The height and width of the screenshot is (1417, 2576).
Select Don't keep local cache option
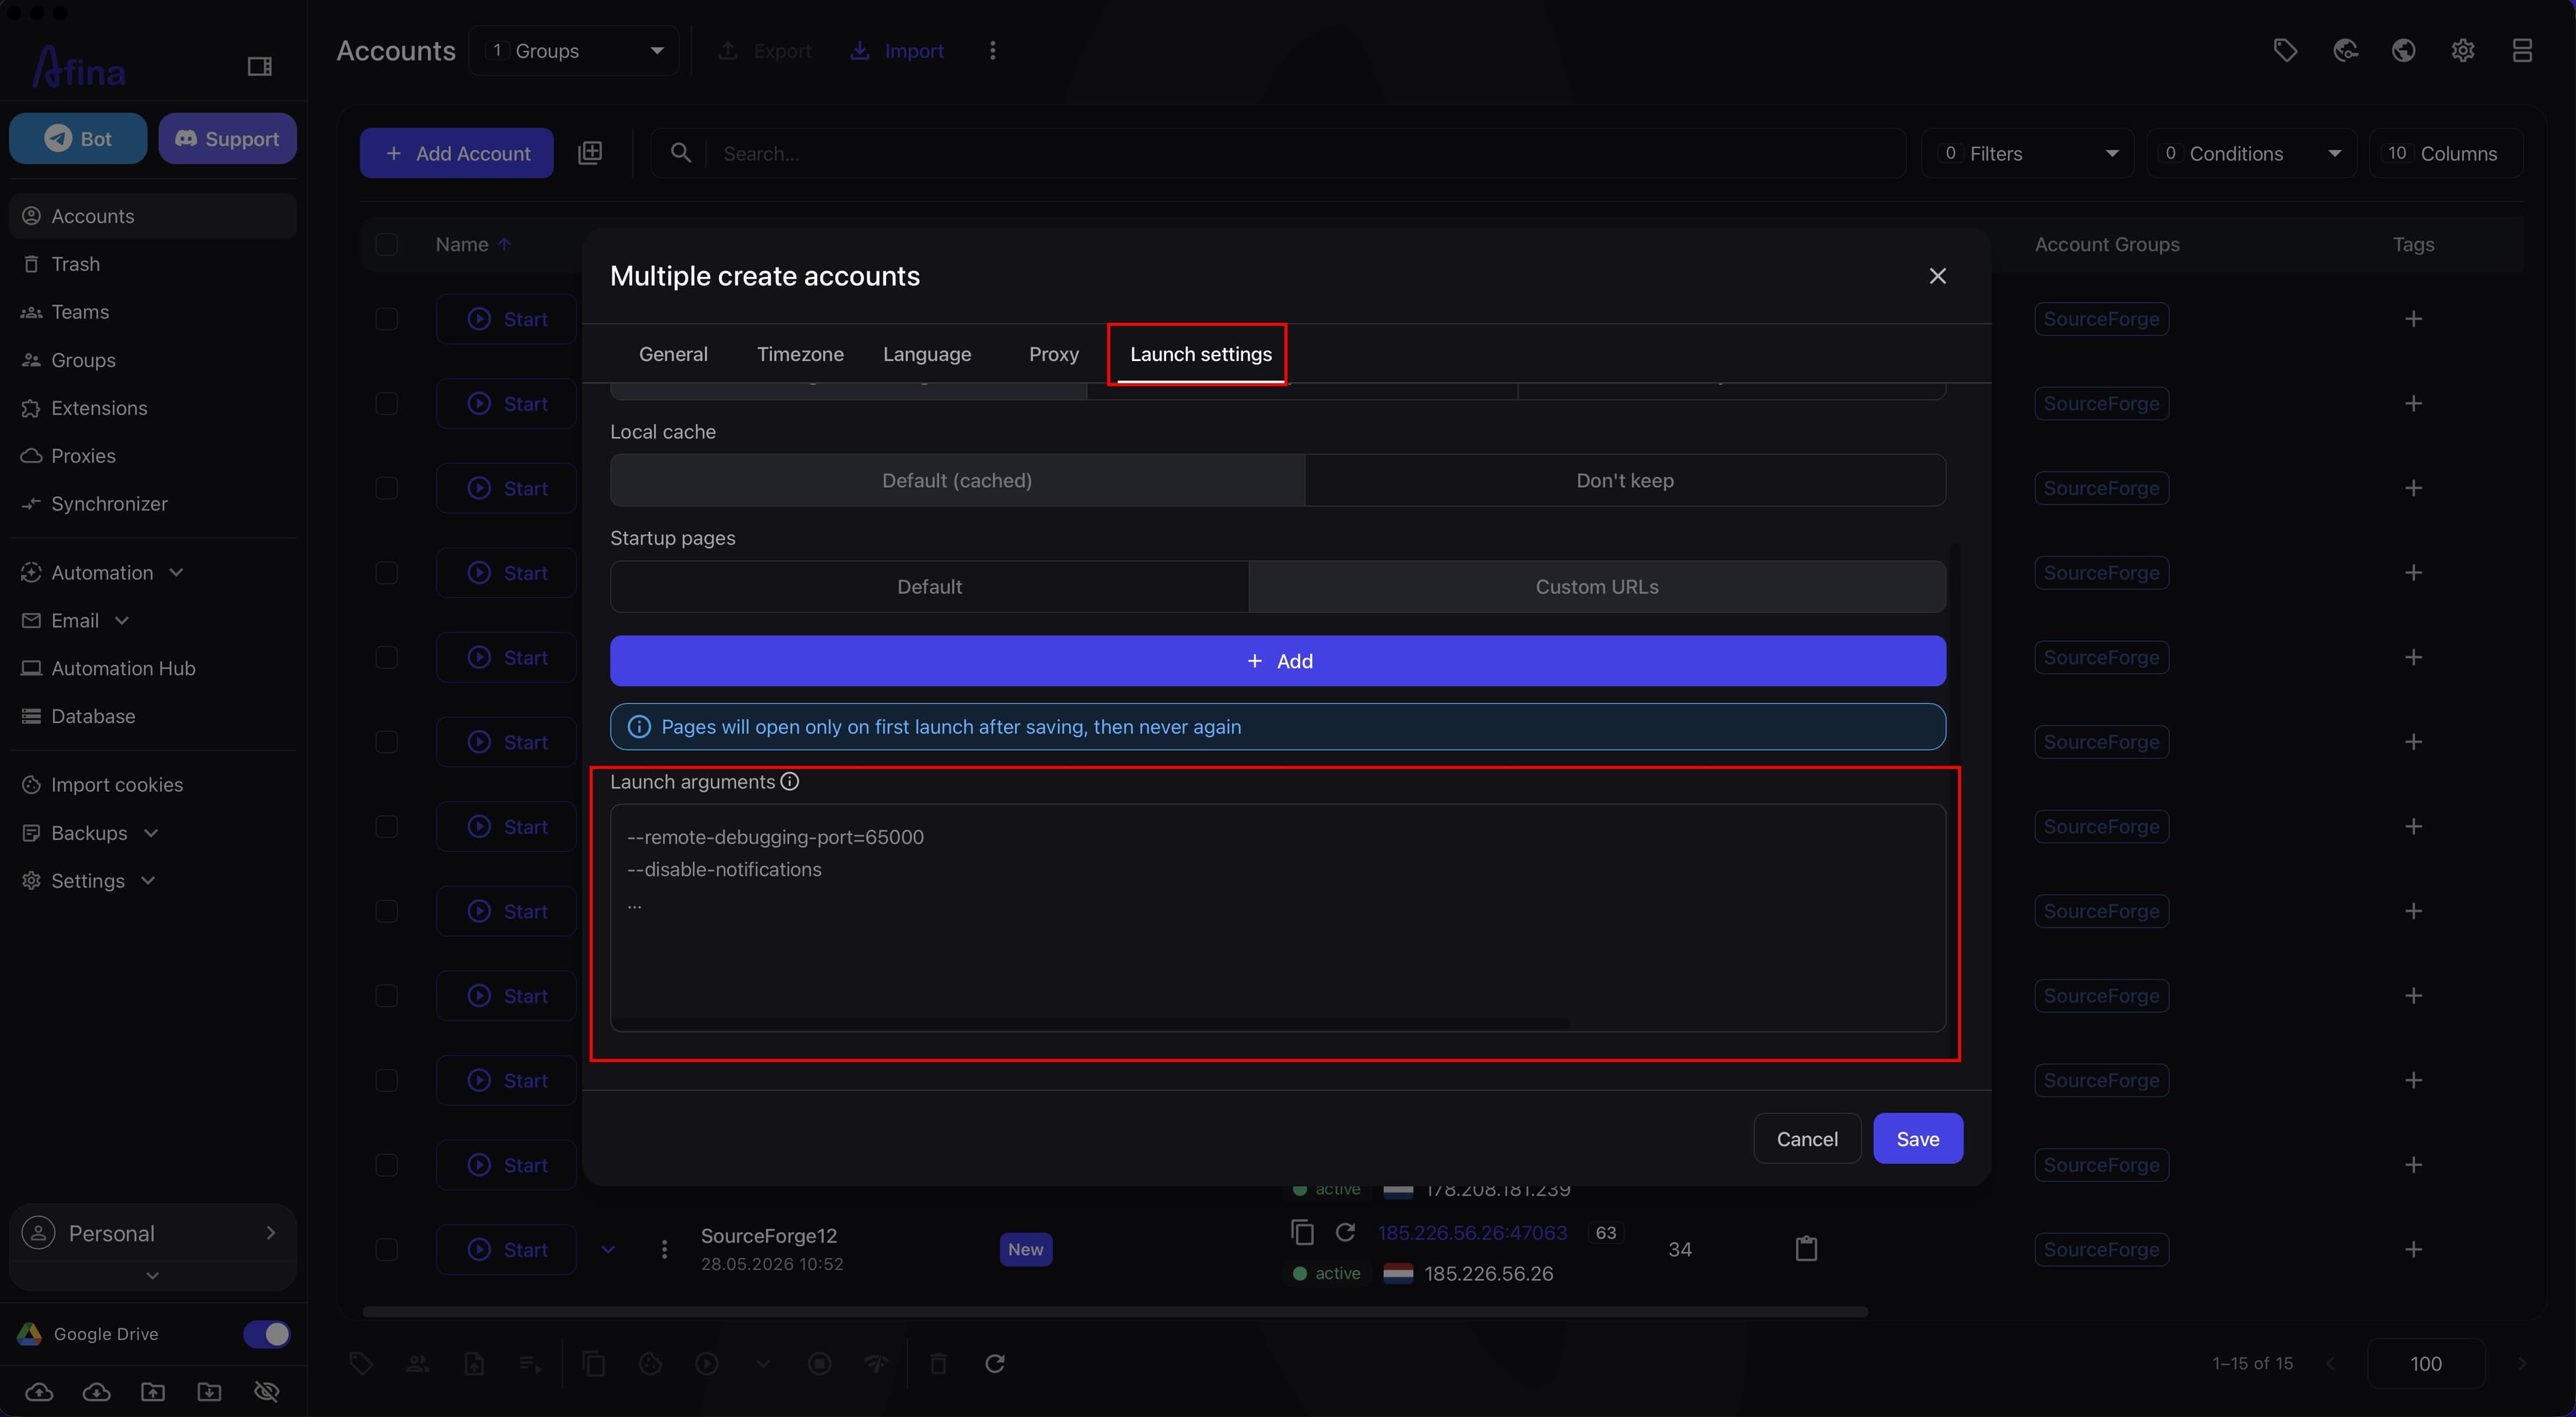pos(1625,481)
